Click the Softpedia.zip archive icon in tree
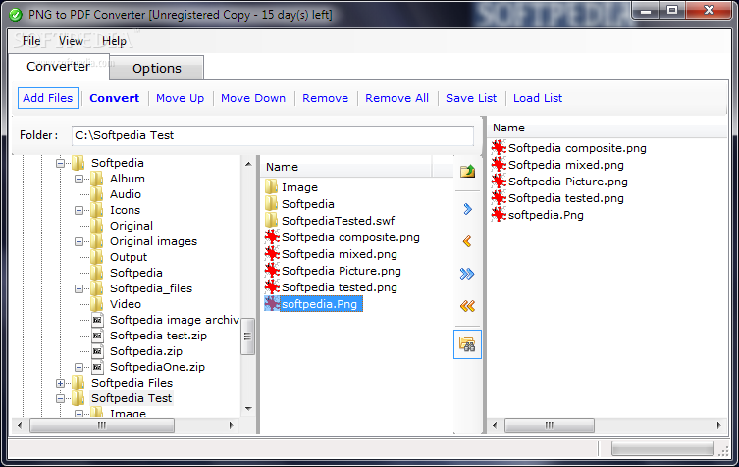739x467 pixels. (97, 351)
